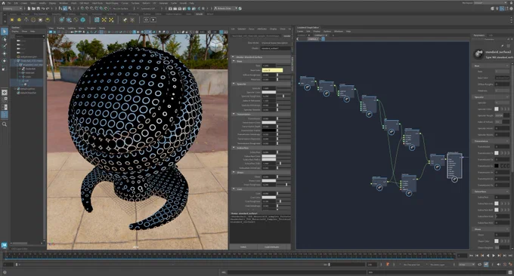Viewport: 514px width, 276px height.
Task: Click the Load Attributes button
Action: [x=272, y=247]
